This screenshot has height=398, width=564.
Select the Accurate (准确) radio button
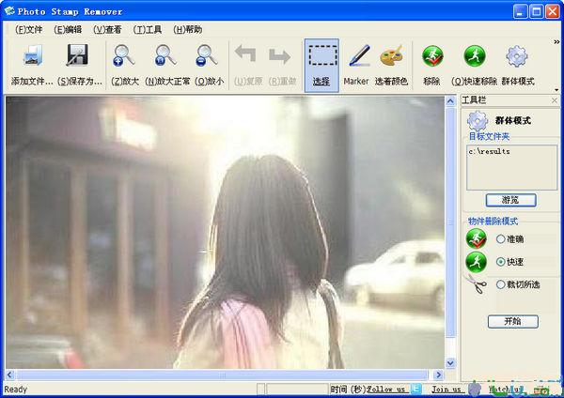pyautogui.click(x=500, y=238)
